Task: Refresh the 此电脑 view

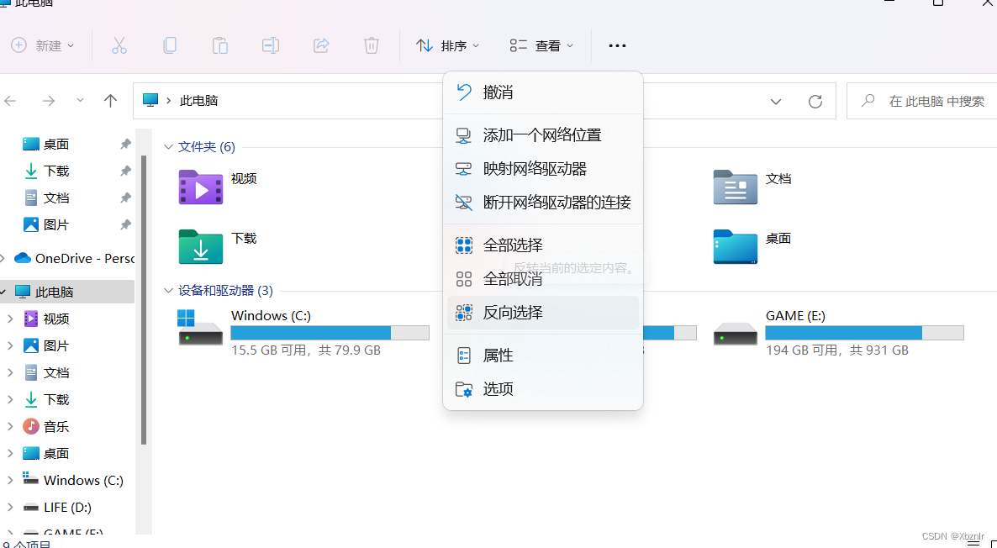Action: point(815,101)
